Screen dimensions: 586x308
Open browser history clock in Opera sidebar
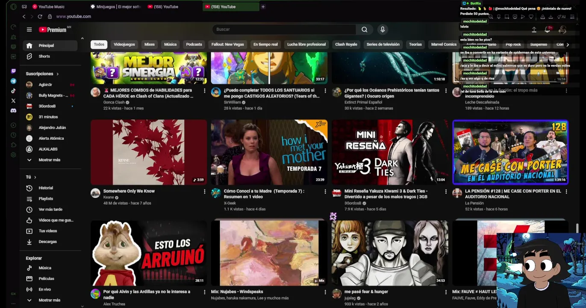pyautogui.click(x=13, y=135)
